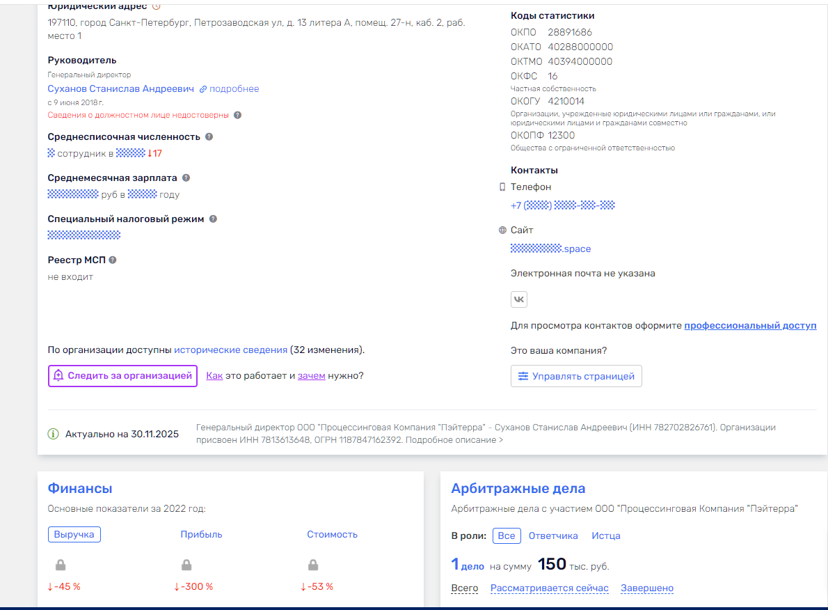Click the Электронная почта не указана text
Screen dimensions: 828x610
click(583, 273)
